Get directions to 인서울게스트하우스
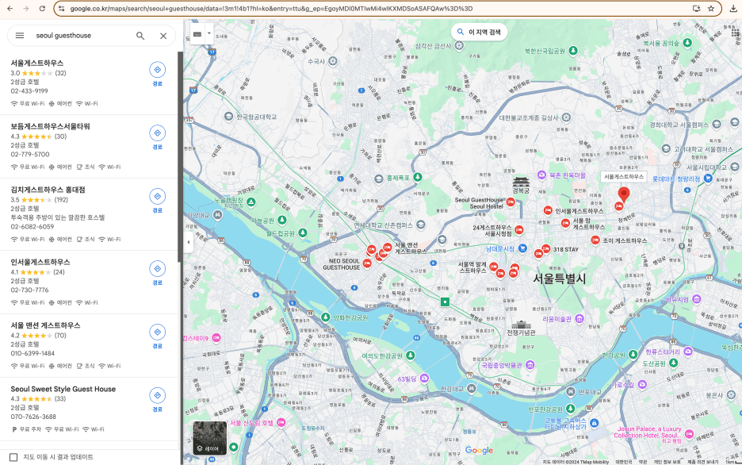This screenshot has height=465, width=742. coord(158,268)
